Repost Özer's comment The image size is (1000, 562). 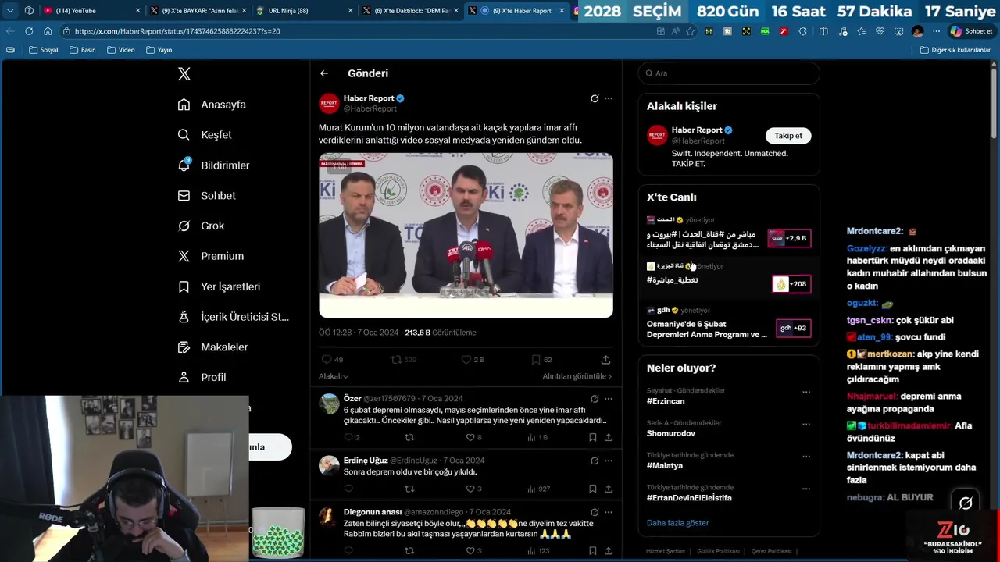point(409,438)
